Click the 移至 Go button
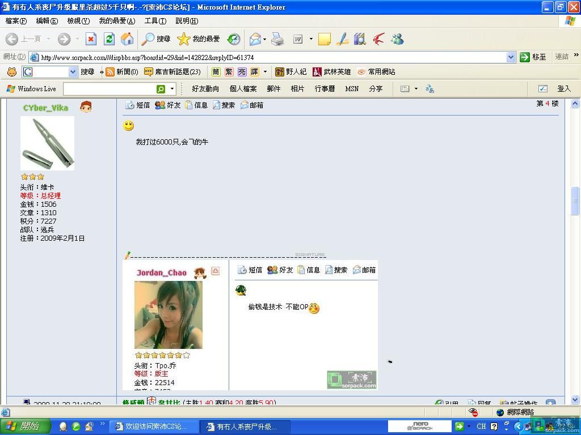Screen dimensions: 581x435 (533, 57)
